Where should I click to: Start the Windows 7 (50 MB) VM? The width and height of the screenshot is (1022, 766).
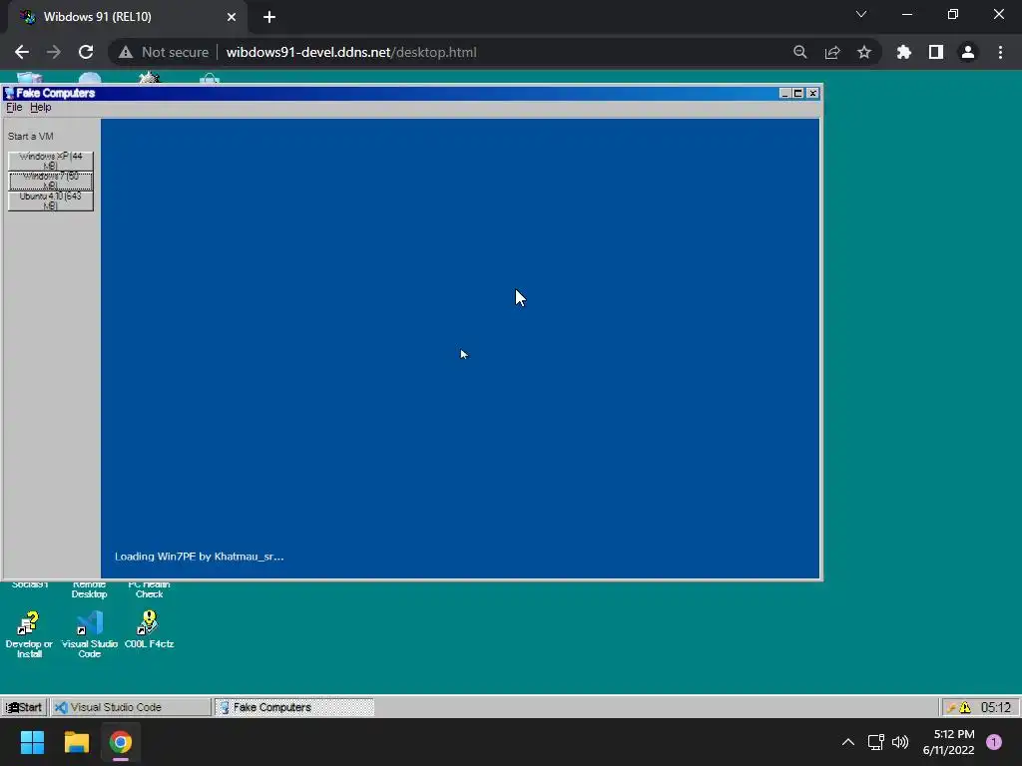[x=51, y=182]
